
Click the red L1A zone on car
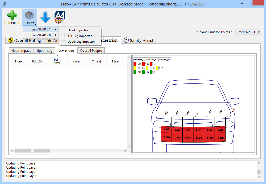pos(166,134)
